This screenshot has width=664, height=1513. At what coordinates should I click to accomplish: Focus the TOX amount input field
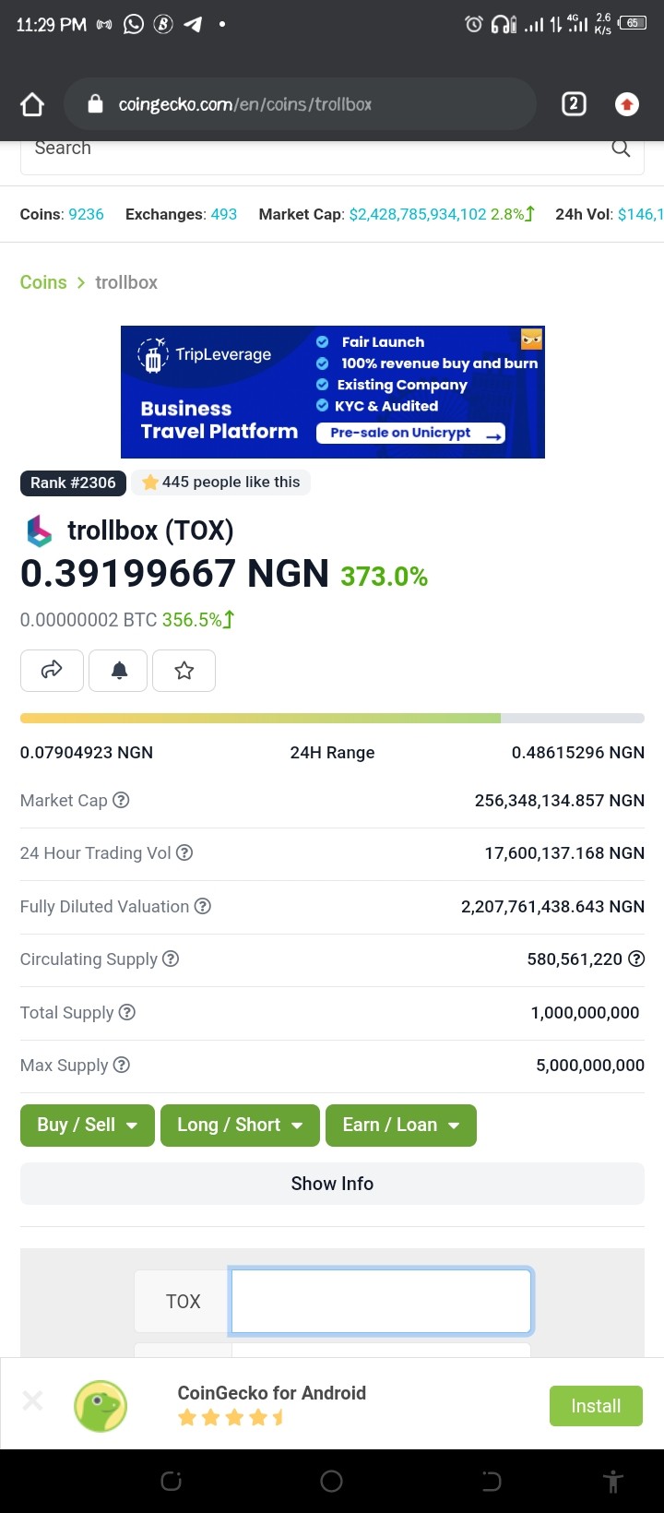(x=381, y=1301)
